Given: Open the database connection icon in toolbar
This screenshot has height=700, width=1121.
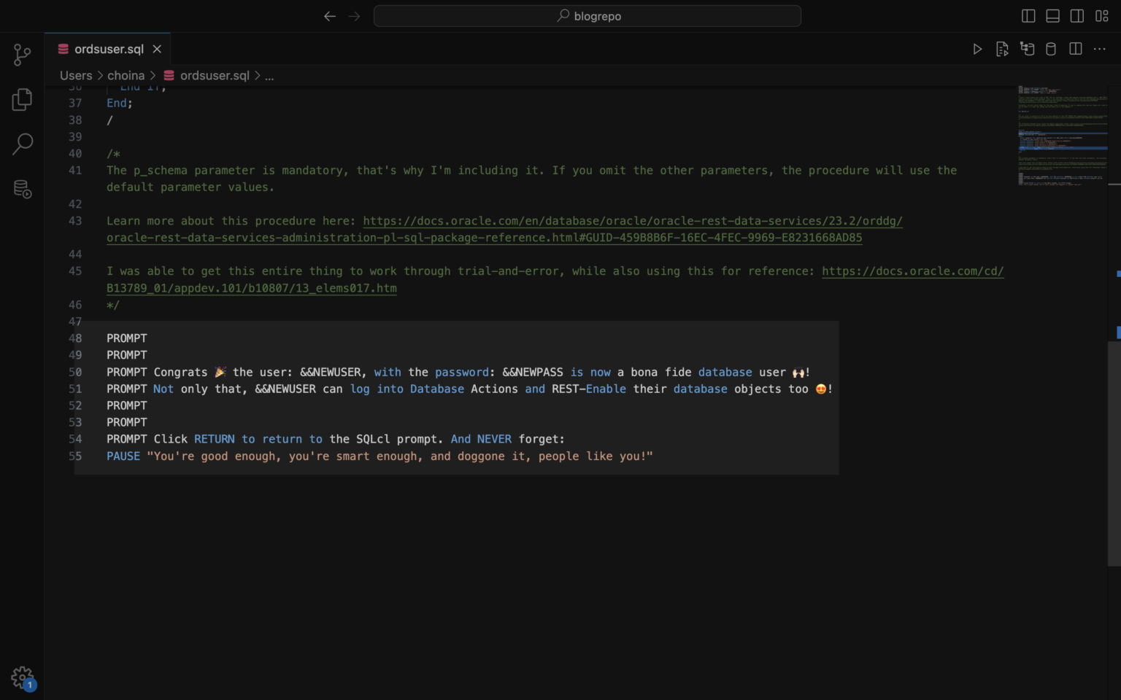Looking at the screenshot, I should click(1028, 49).
